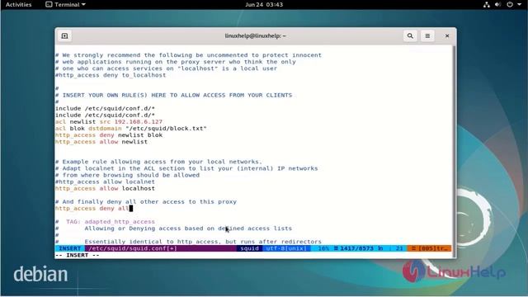Click 'Example rule allowing access' comment line

point(158,162)
